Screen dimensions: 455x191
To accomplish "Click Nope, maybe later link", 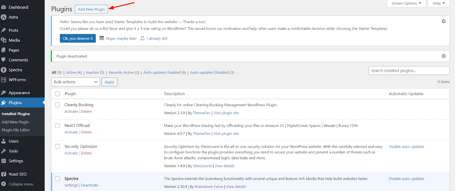I will tap(121, 38).
